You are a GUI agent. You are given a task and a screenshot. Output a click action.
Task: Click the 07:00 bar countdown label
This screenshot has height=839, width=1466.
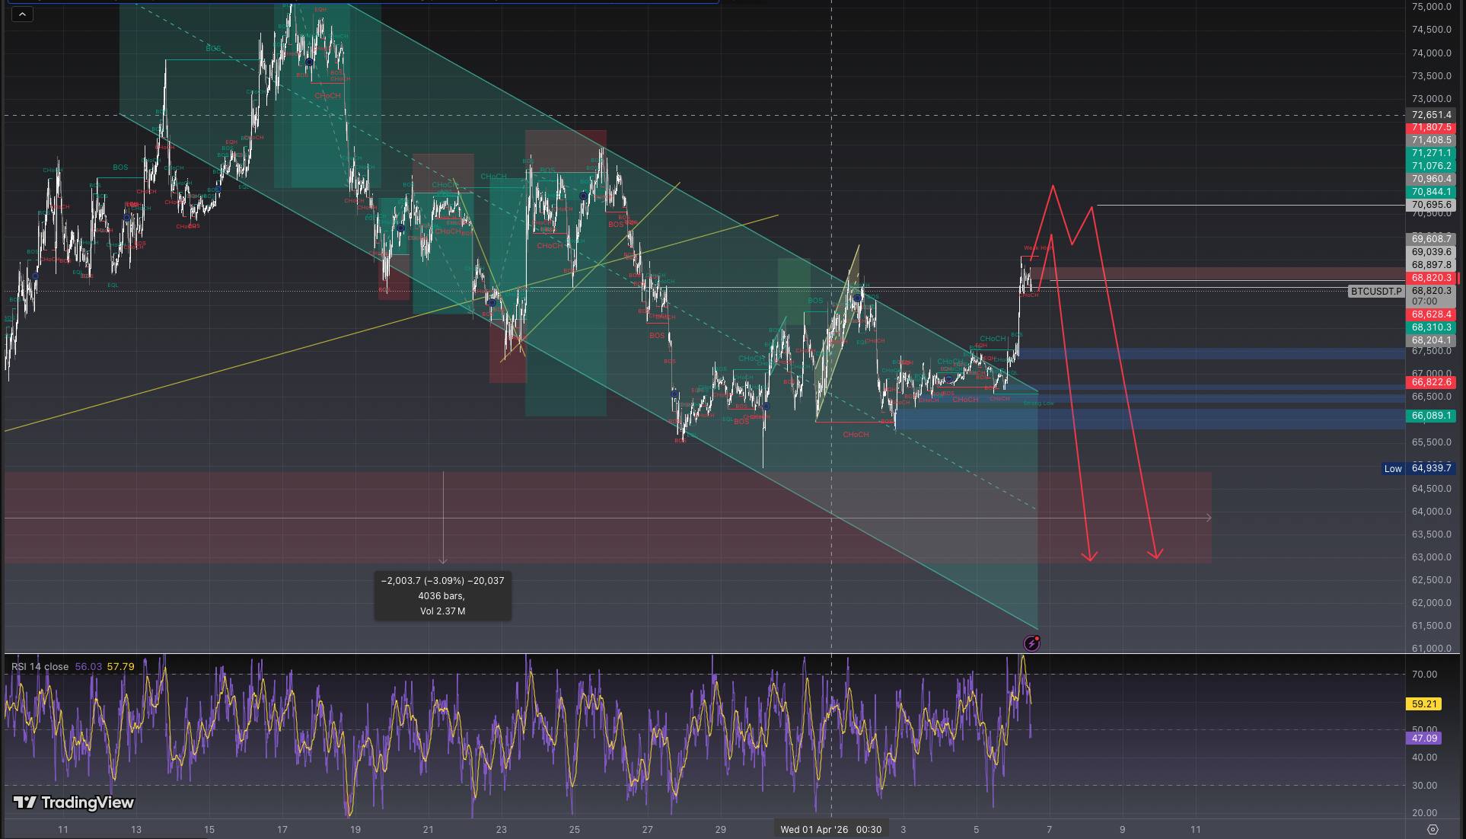point(1424,301)
